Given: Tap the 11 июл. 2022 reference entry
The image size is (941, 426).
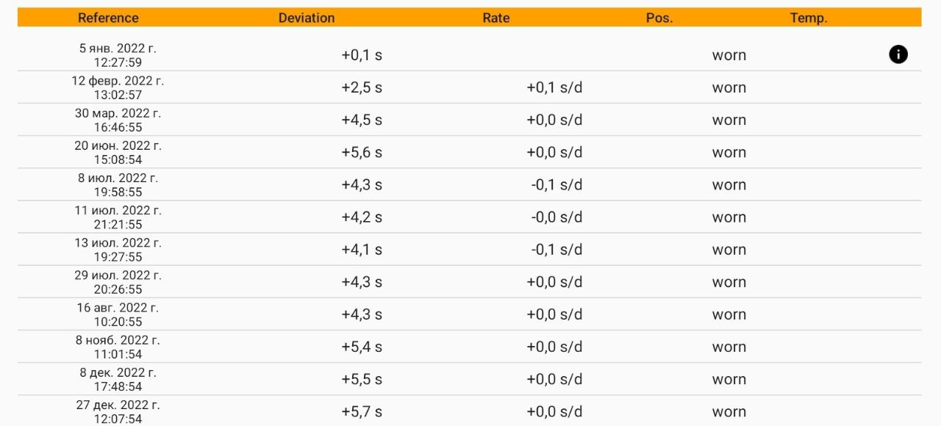Looking at the screenshot, I should coord(118,217).
